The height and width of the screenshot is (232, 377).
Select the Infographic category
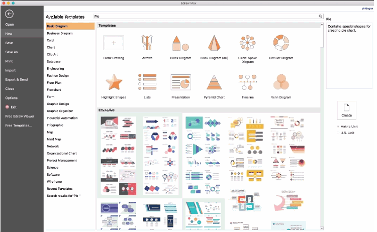click(55, 125)
